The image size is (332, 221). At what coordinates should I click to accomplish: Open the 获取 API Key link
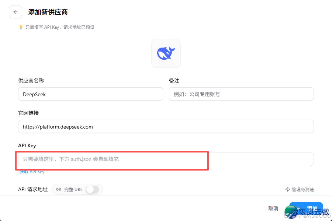pos(32,172)
